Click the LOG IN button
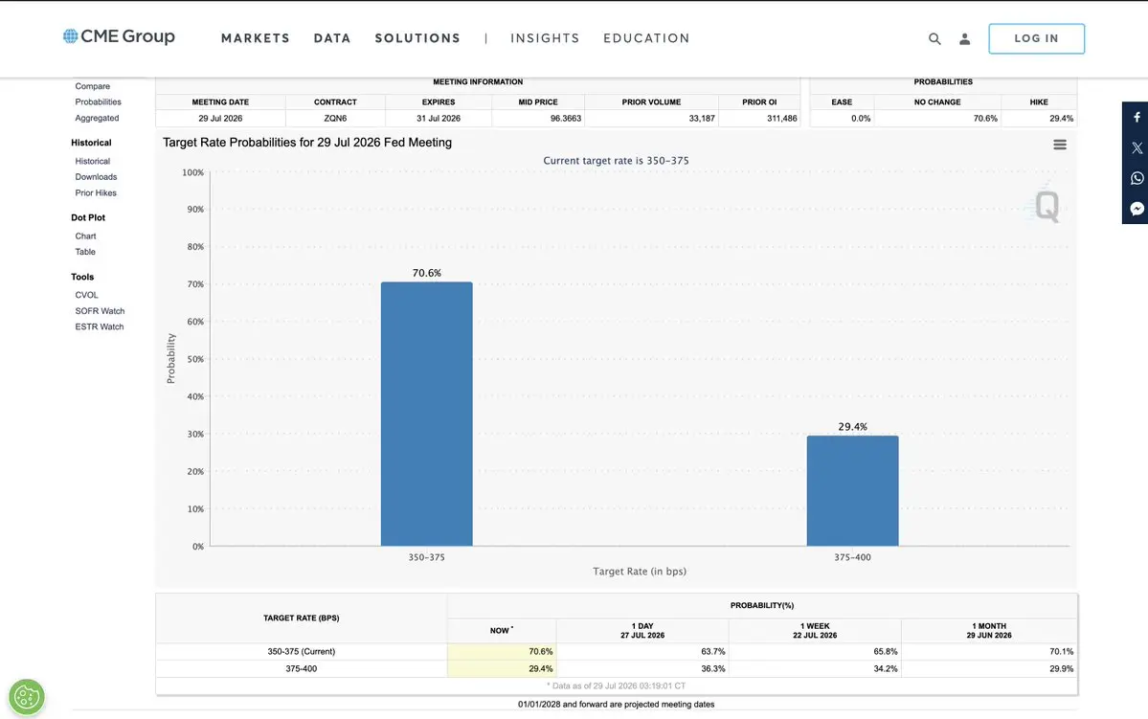This screenshot has height=719, width=1148. click(1036, 39)
